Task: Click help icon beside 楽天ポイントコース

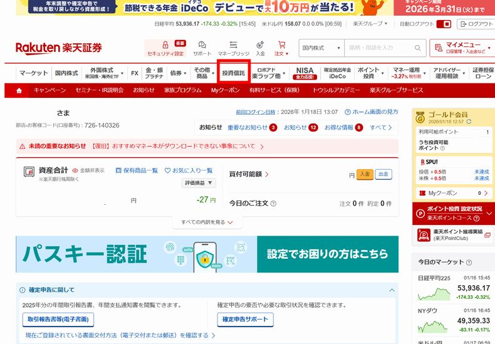Action: pyautogui.click(x=476, y=218)
